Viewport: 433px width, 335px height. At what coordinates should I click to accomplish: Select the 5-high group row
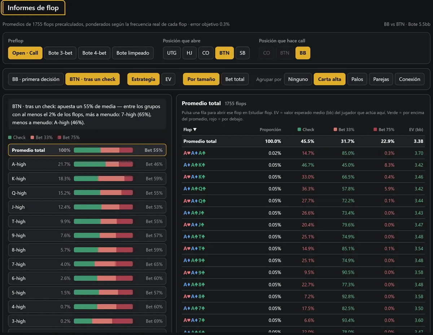[87, 293]
